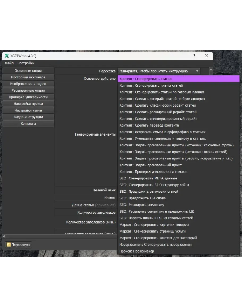Choose 'SEO: Предложить LSI-слова'
The image size is (242, 307).
tap(178, 198)
